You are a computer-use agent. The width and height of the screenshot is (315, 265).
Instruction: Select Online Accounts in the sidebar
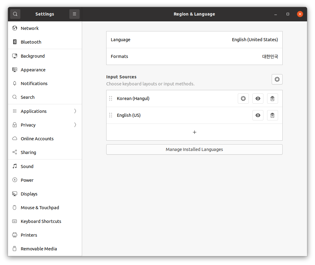point(45,138)
